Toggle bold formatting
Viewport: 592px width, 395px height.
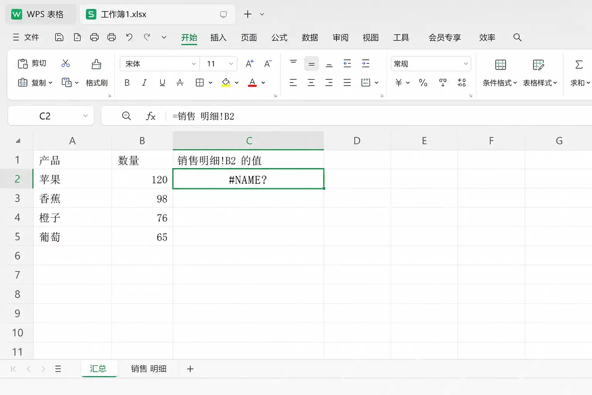127,83
